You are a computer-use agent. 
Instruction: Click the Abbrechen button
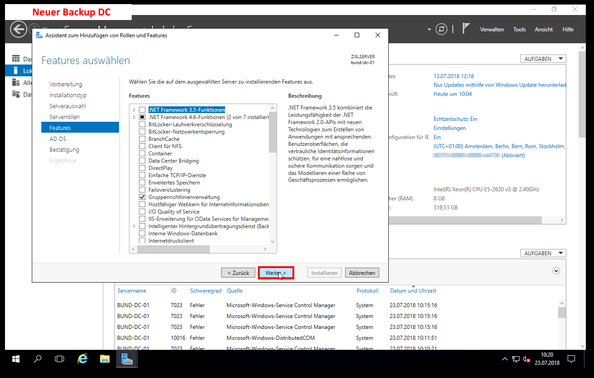362,273
